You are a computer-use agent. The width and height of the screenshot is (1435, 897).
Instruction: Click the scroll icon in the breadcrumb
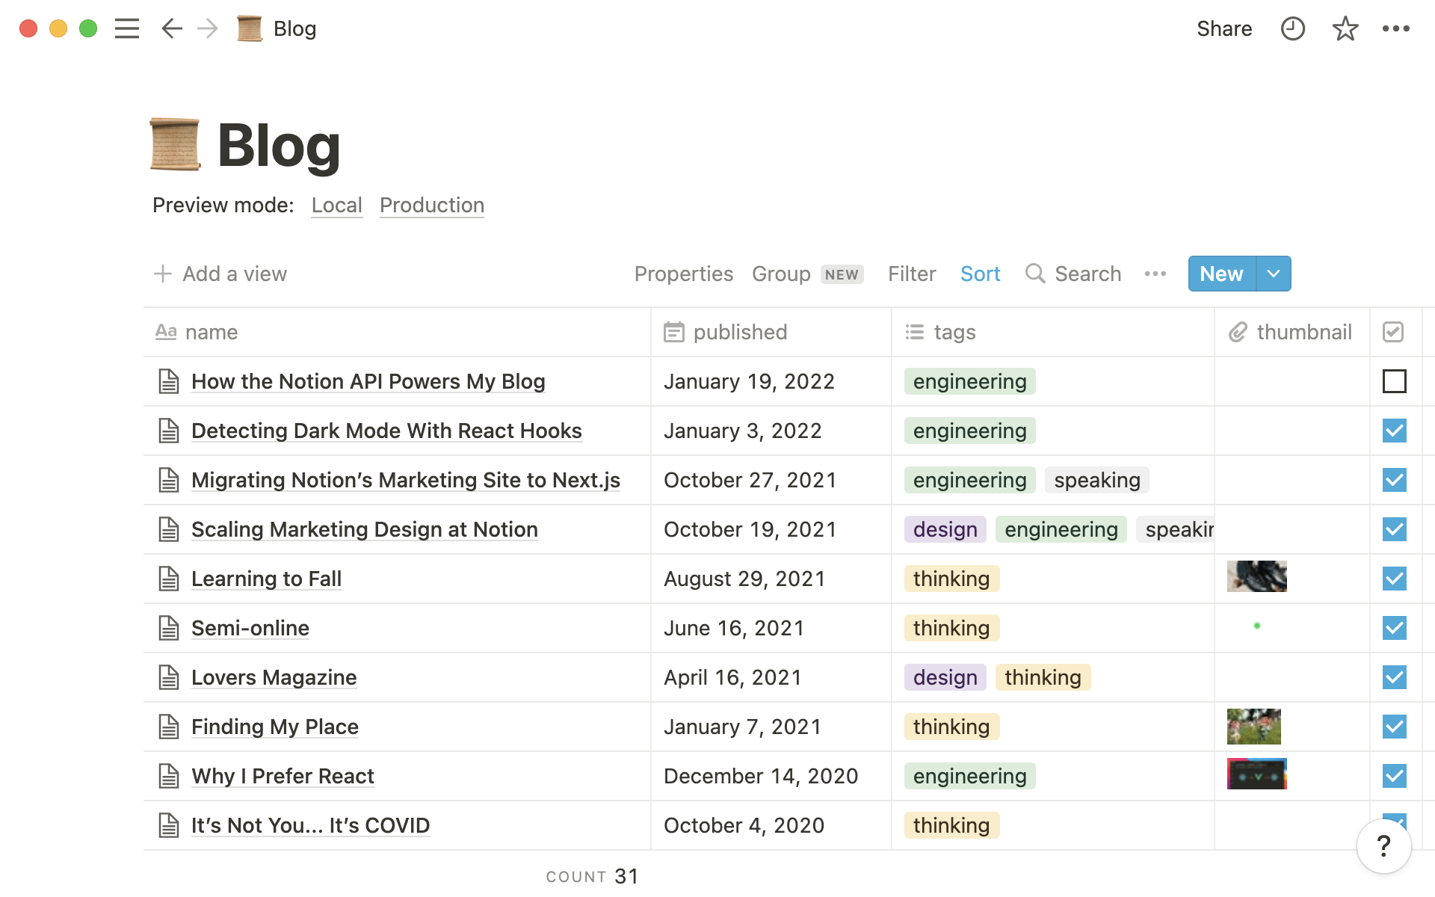tap(249, 28)
